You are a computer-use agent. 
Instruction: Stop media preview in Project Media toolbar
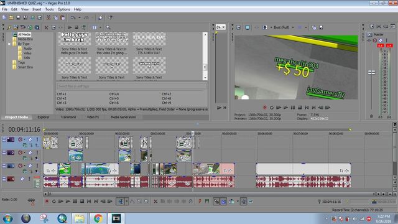(x=76, y=27)
